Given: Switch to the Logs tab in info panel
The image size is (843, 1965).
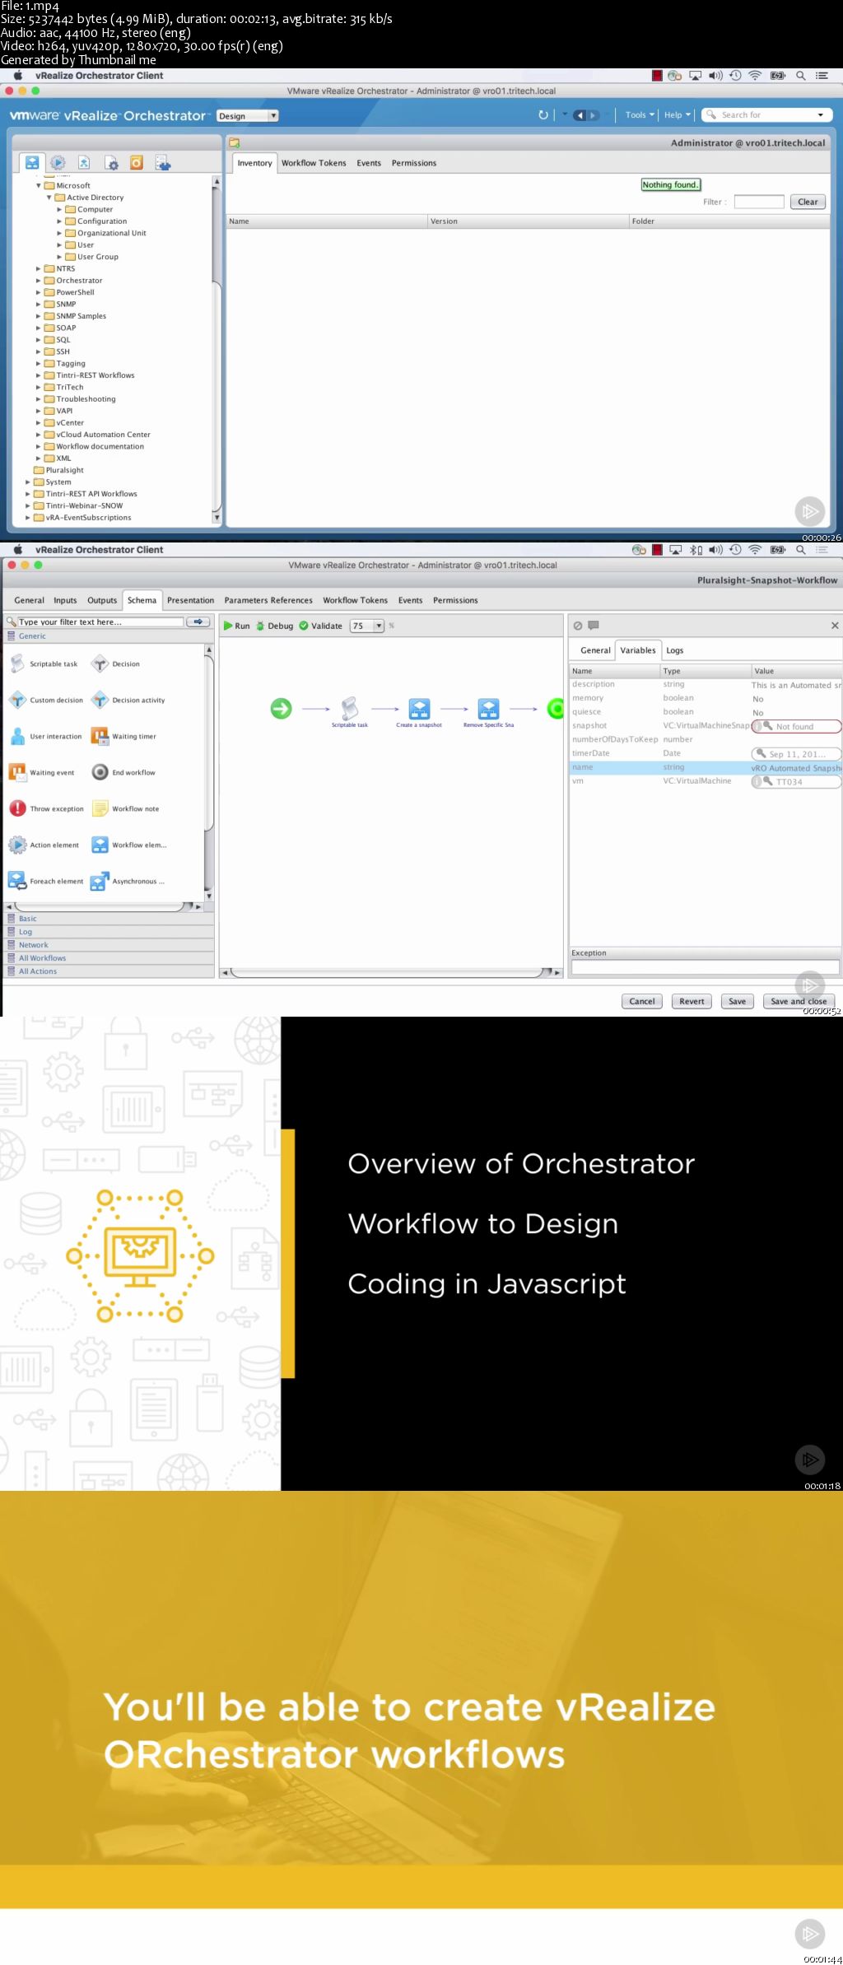Looking at the screenshot, I should 675,650.
